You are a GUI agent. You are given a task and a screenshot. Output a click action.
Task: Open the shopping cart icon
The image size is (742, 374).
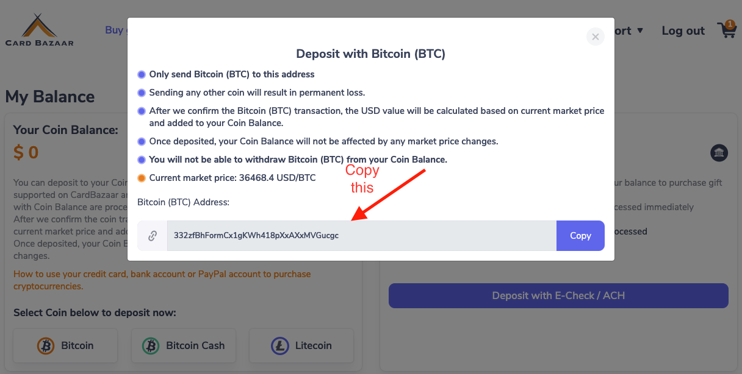727,30
